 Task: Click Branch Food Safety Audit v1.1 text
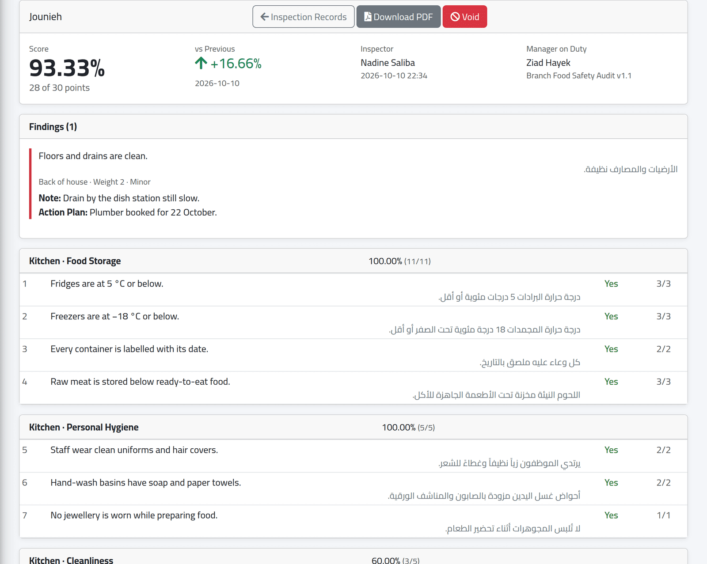coord(579,76)
